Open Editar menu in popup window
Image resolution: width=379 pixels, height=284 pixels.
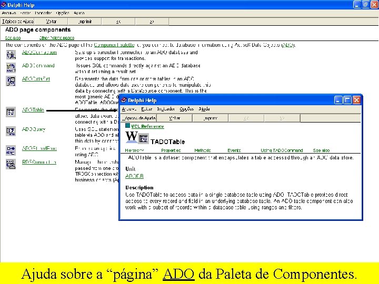click(x=147, y=109)
